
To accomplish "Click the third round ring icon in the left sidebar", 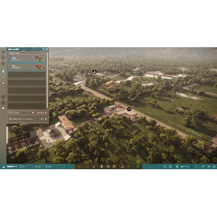I will coord(3,63).
